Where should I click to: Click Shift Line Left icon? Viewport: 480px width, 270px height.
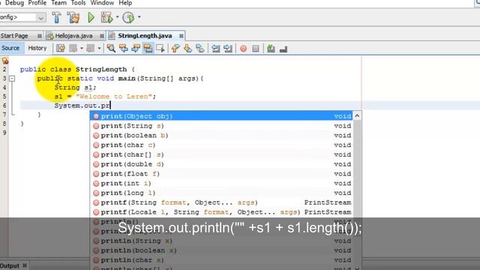(215, 48)
